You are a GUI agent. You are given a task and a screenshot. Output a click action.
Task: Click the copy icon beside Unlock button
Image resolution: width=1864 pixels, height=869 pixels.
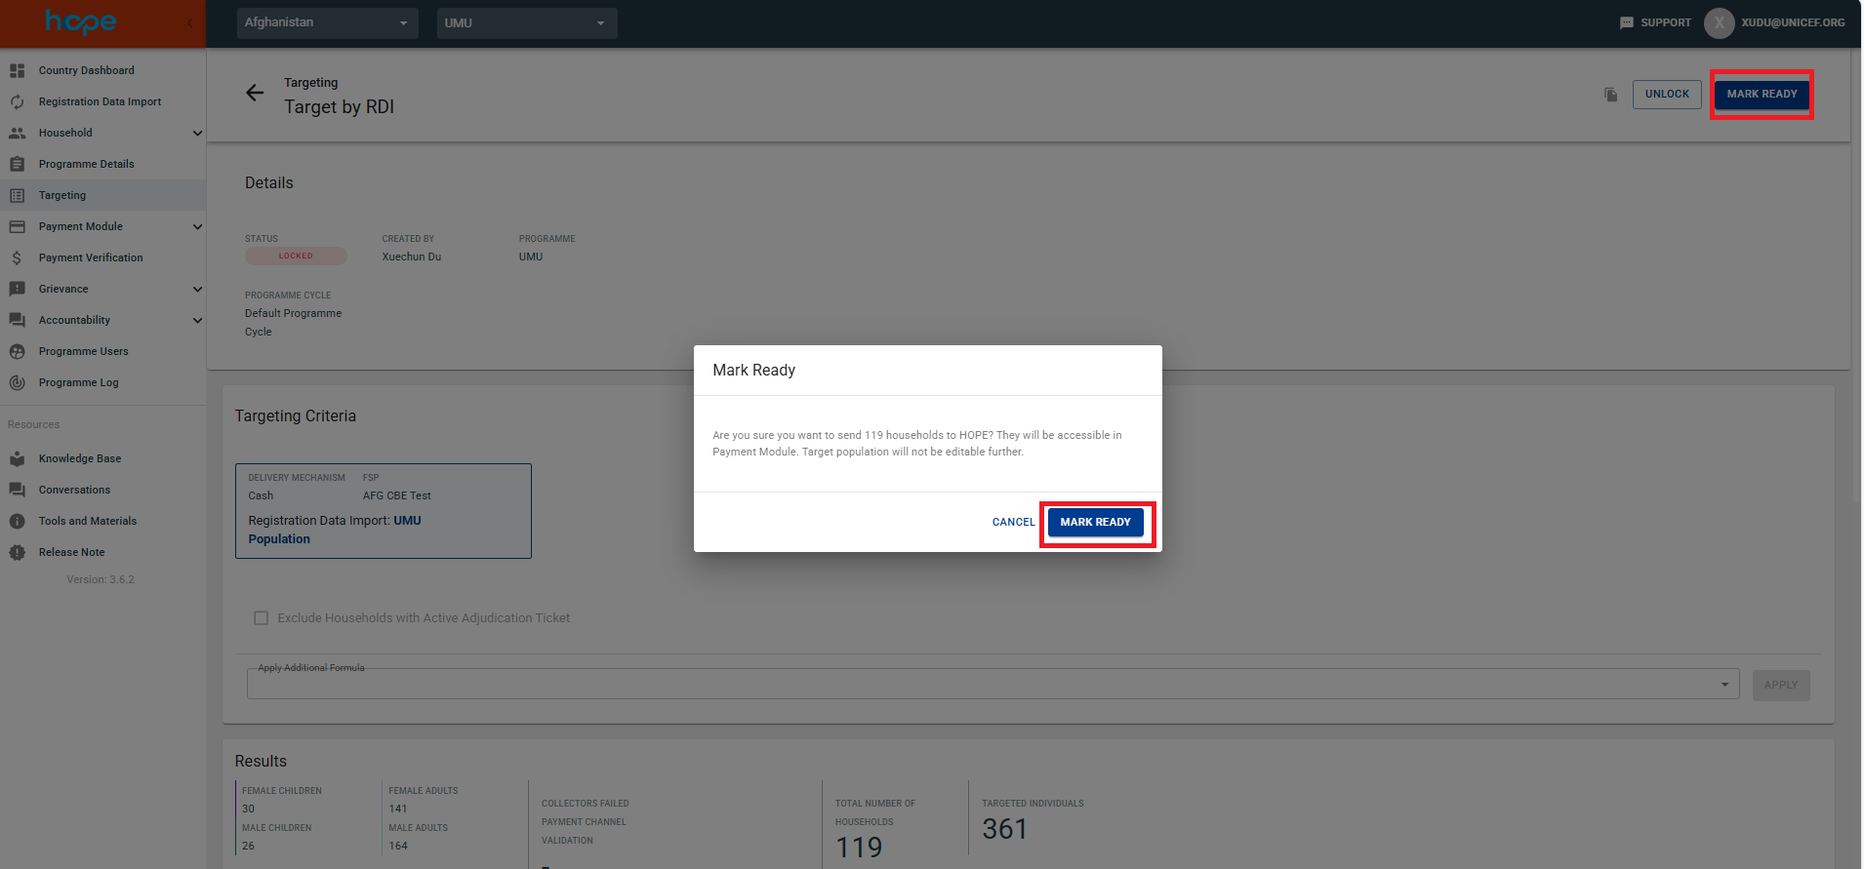[1610, 95]
